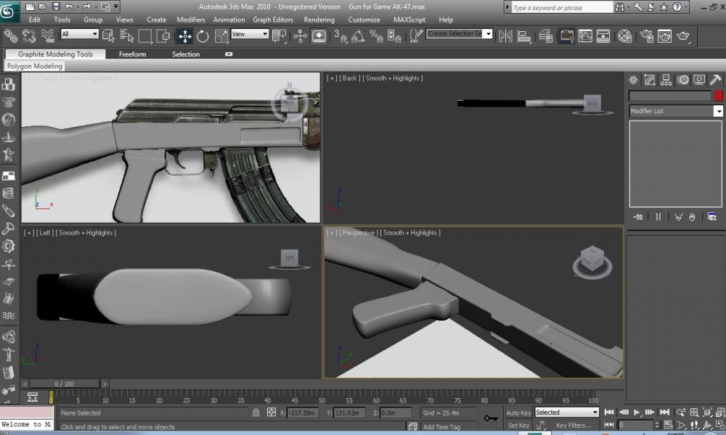Open the Utilities hammer panel tab
The image size is (726, 435).
pos(715,80)
